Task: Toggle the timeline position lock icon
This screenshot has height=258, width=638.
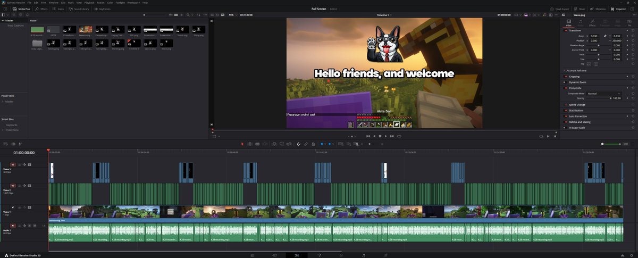Action: click(x=313, y=144)
